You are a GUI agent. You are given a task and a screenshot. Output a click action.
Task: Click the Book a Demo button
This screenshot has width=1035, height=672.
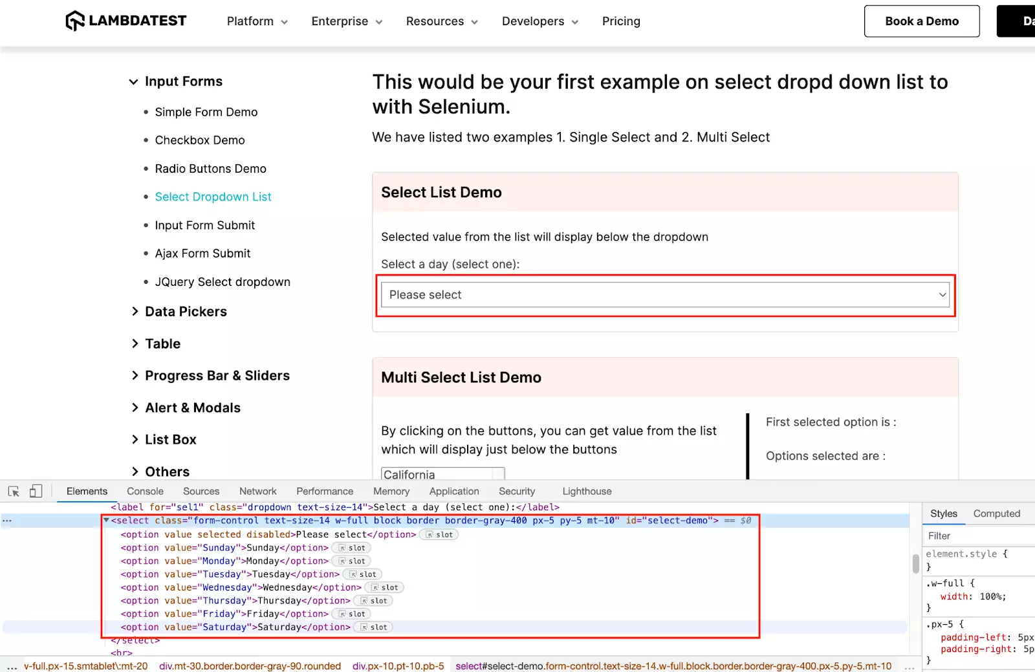(921, 21)
